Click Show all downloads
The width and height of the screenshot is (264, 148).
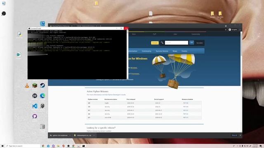[x=234, y=135]
